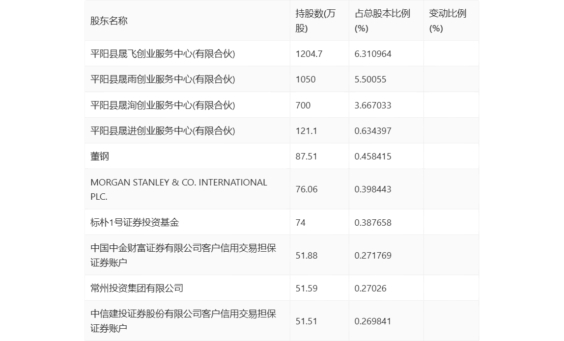The height and width of the screenshot is (341, 564).
Task: Click shareholder 中国中金财富证券有限公司客户信用交易担保证券账户
Action: (183, 255)
